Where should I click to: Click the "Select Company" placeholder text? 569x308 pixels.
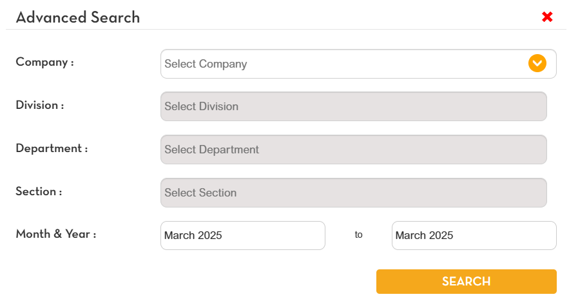[x=206, y=64]
